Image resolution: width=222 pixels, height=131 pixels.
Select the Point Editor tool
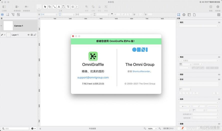pyautogui.click(x=68, y=7)
